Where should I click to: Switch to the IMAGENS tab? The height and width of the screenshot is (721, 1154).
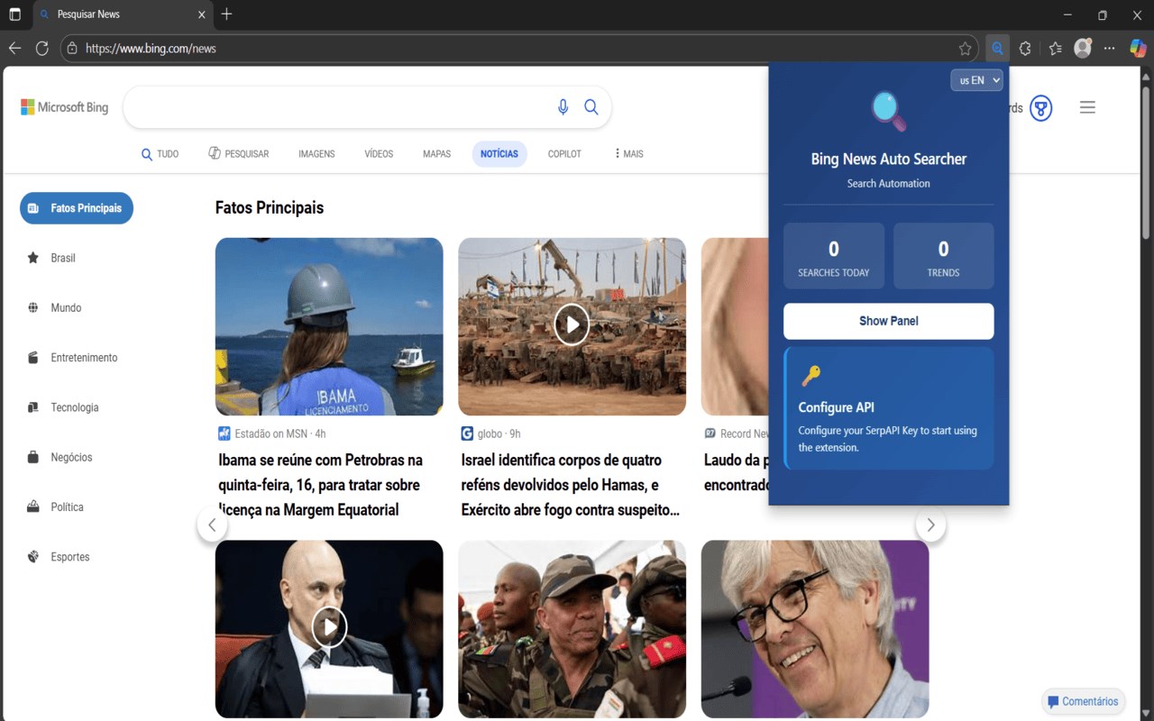[316, 154]
